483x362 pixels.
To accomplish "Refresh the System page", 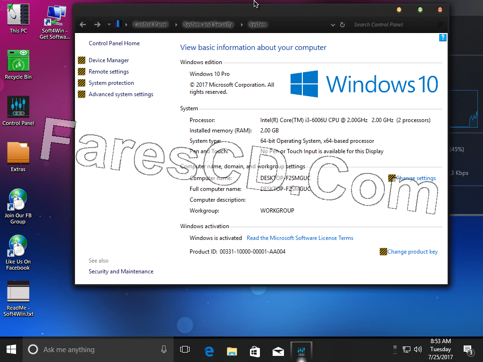I will (x=342, y=25).
